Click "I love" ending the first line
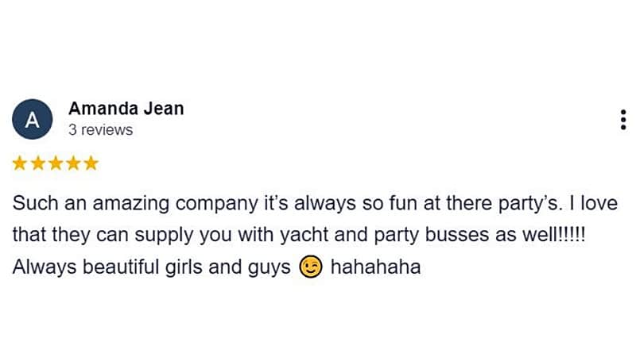636x357 pixels. click(x=593, y=203)
